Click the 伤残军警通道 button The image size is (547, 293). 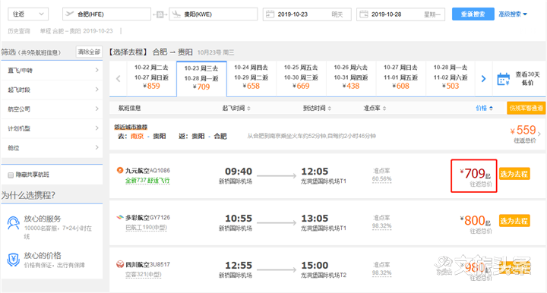(526, 108)
